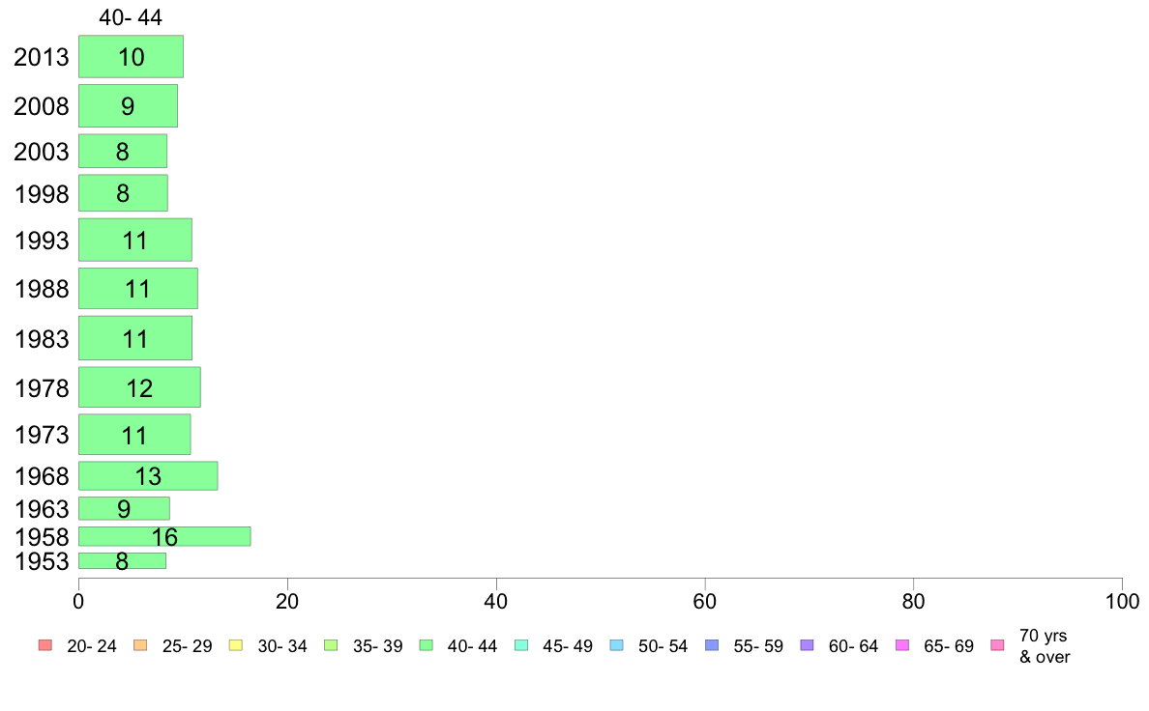This screenshot has width=1149, height=711.
Task: Click the 30-34 yellow legend swatch
Action: 236,645
